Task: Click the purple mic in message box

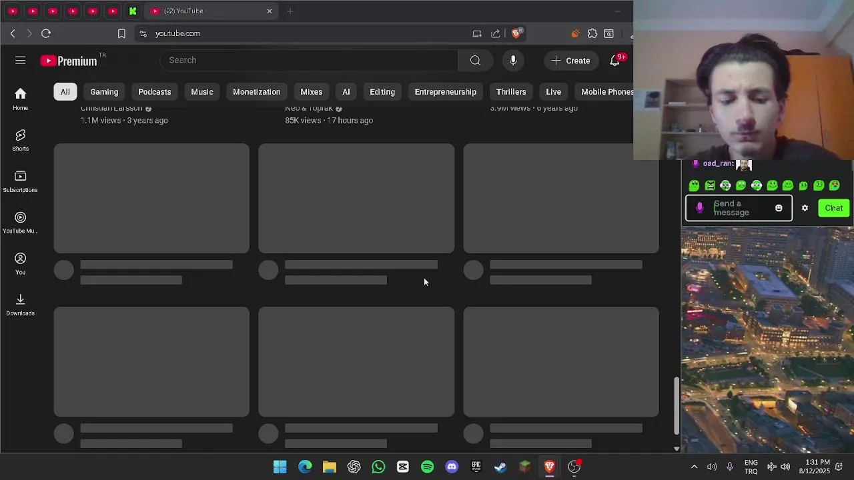Action: [699, 208]
